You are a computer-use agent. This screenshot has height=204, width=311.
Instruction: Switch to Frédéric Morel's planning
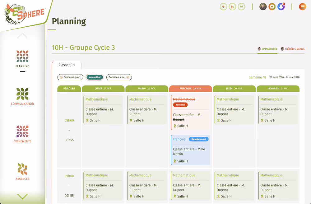pos(293,49)
